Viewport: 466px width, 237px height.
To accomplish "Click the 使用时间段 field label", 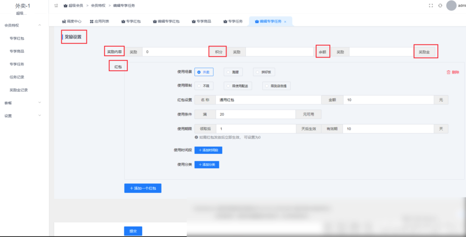I will [183, 150].
